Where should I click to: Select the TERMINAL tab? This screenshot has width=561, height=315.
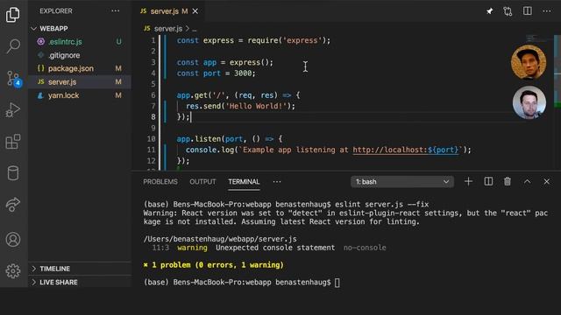(x=244, y=182)
